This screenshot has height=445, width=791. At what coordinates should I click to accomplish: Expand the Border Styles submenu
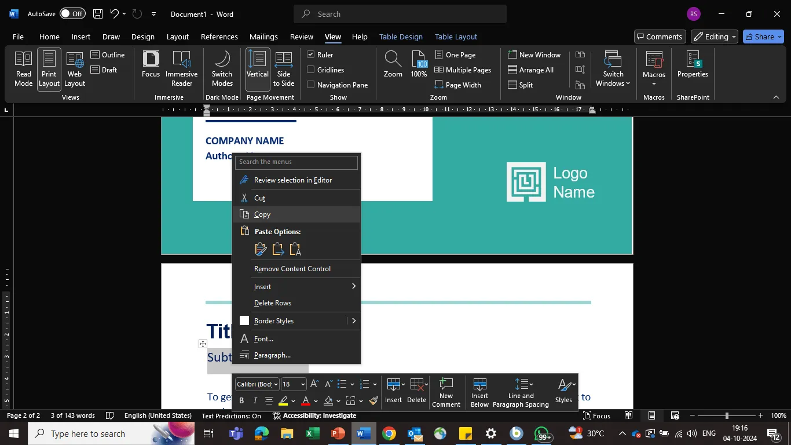[x=354, y=321]
